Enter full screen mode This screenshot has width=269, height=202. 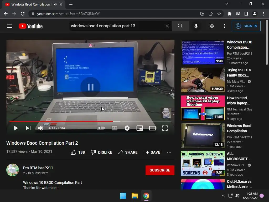[165, 128]
